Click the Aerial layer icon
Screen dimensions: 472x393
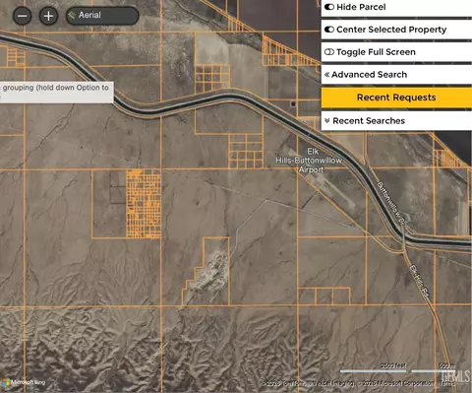pyautogui.click(x=72, y=15)
